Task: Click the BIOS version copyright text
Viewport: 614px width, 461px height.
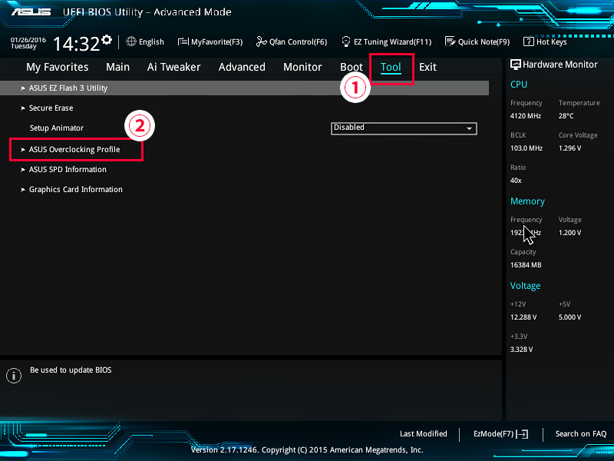Action: coord(307,450)
